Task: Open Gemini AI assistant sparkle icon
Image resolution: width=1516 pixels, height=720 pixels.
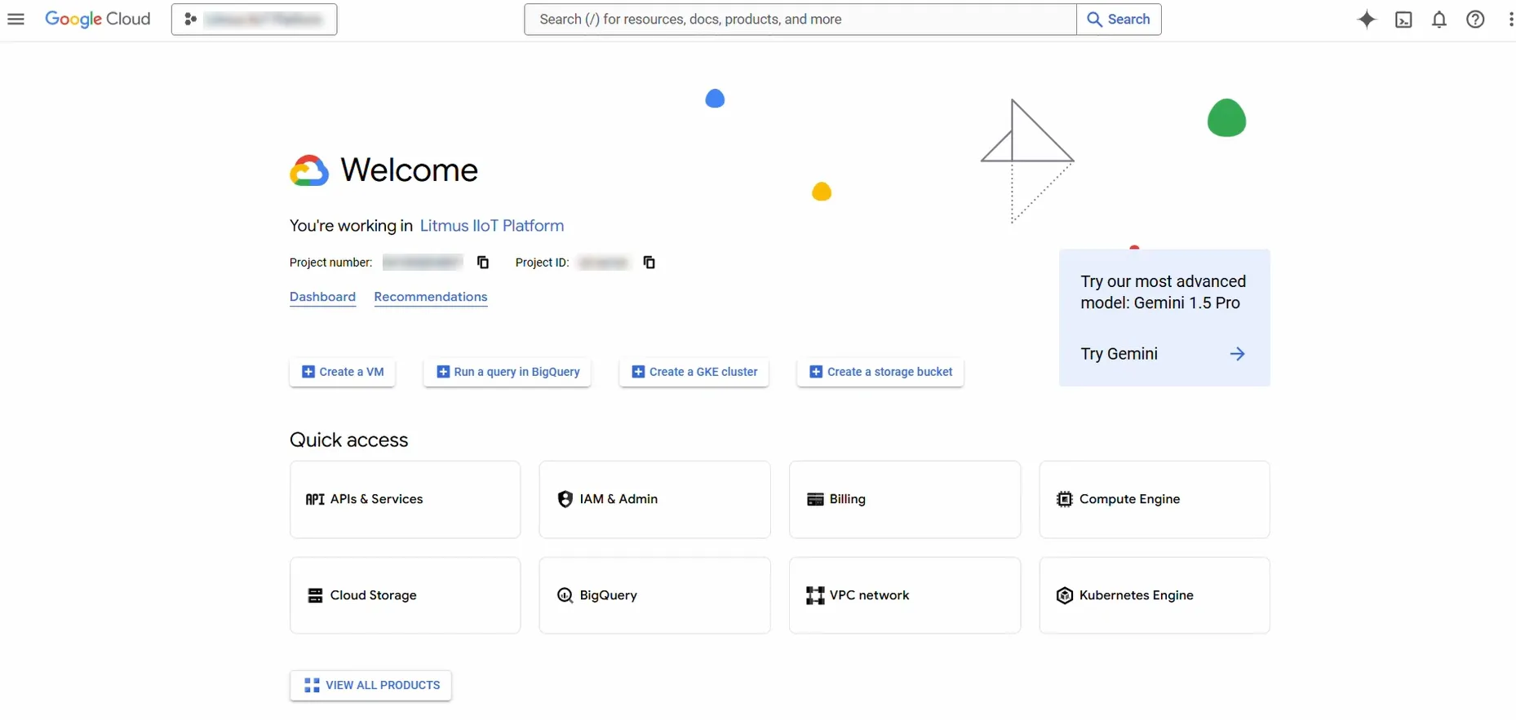Action: point(1367,20)
